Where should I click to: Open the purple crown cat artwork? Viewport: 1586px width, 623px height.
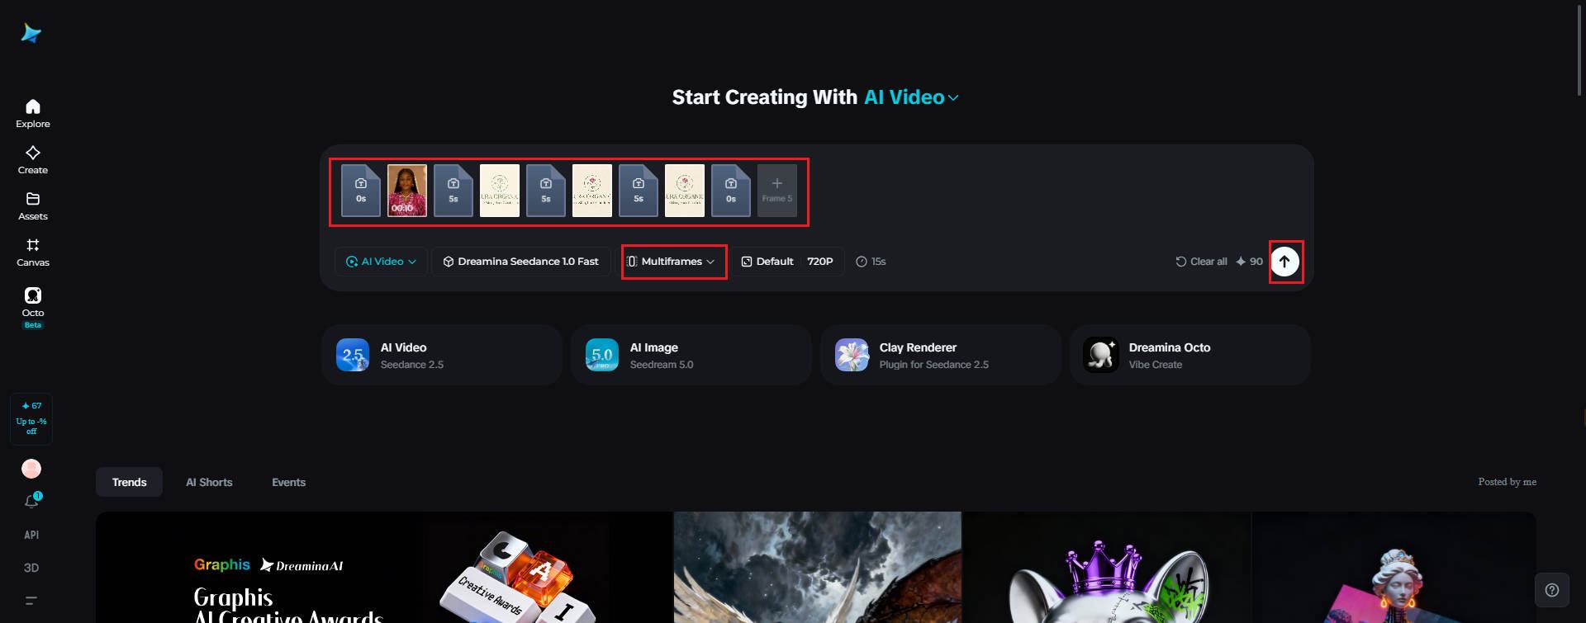tap(1107, 568)
